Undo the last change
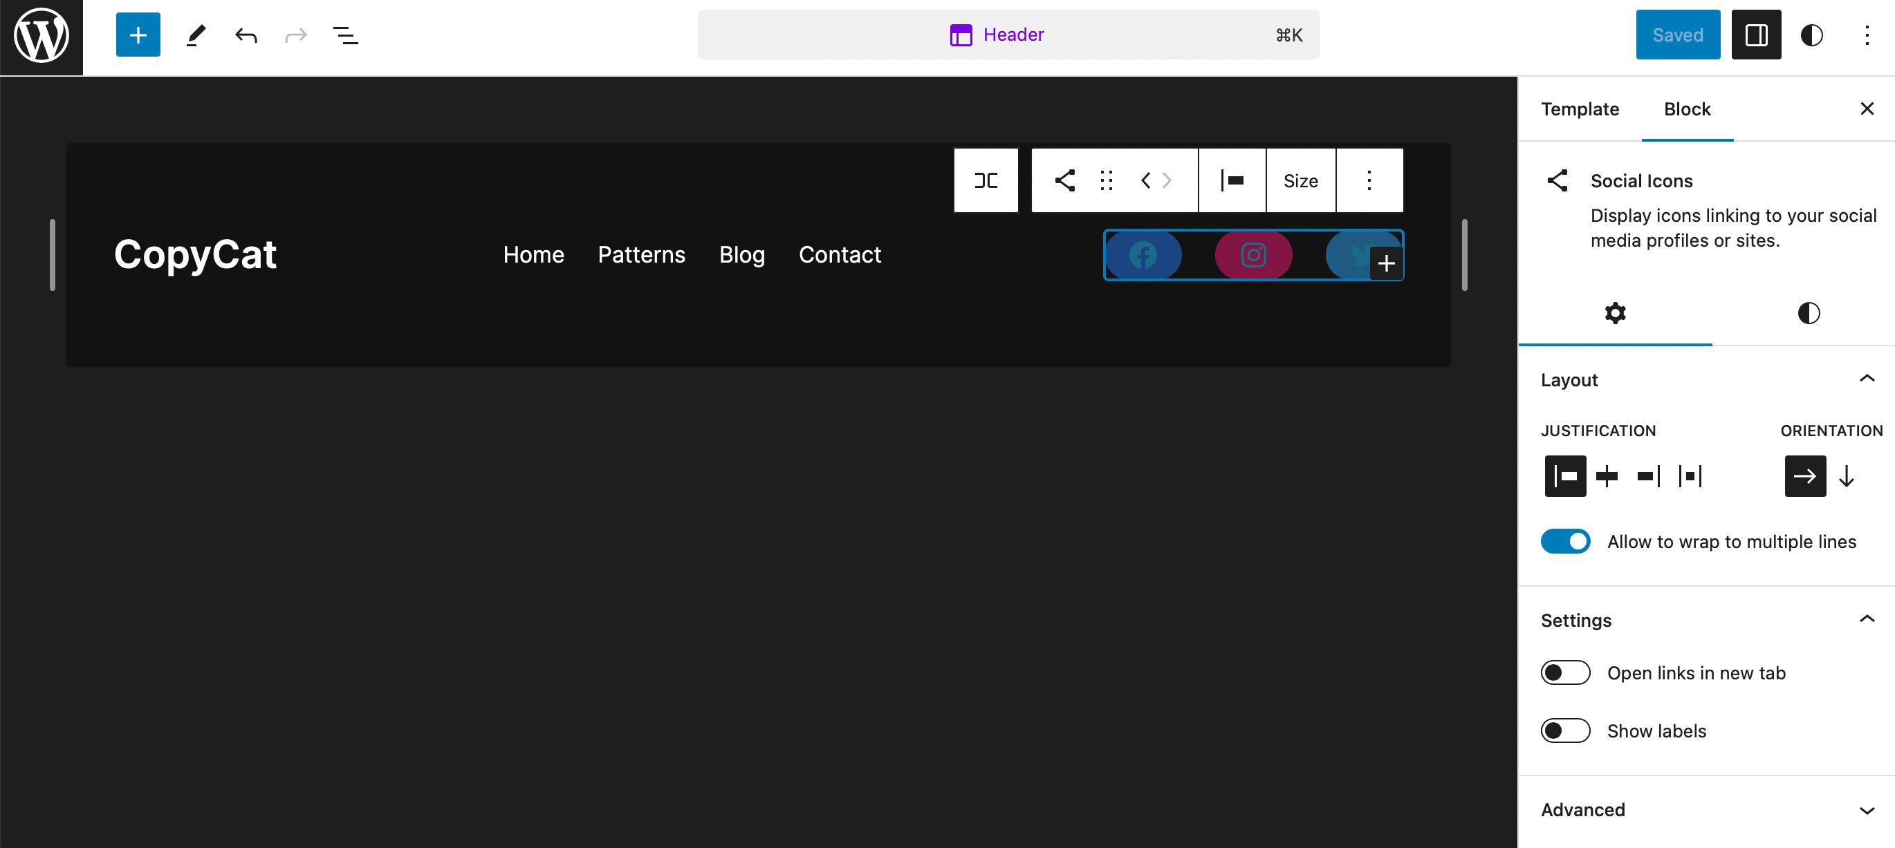1895x848 pixels. (245, 35)
